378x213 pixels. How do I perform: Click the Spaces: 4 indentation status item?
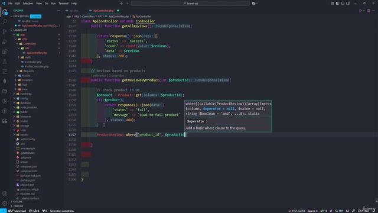tap(312, 211)
